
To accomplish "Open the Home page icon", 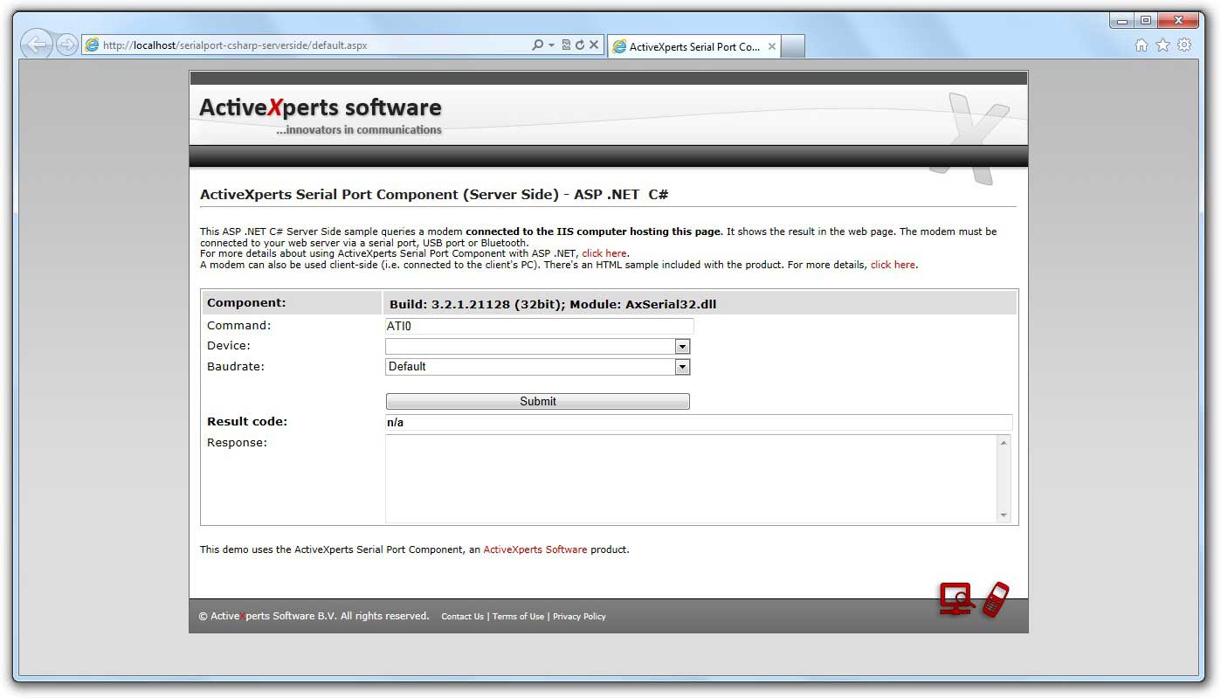I will click(1141, 45).
